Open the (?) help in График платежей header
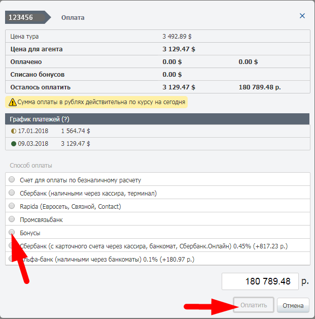Image resolution: width=315 pixels, height=319 pixels. coord(65,119)
